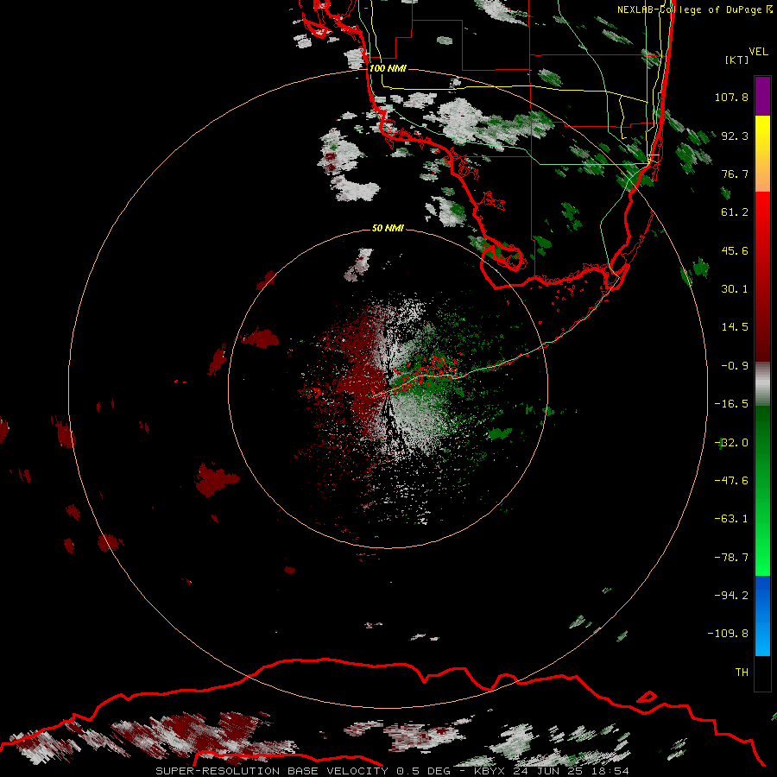This screenshot has width=777, height=777.
Task: Click the 50 NMI range ring label
Action: (388, 228)
